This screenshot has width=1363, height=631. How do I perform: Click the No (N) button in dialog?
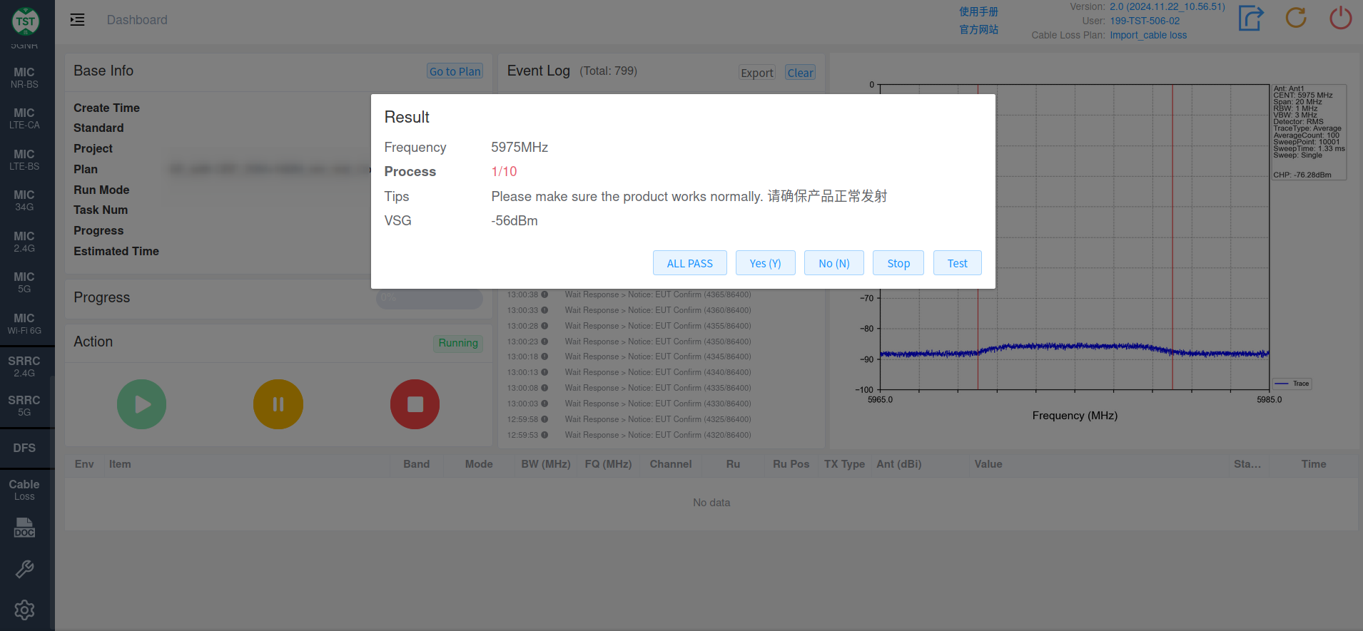(833, 263)
